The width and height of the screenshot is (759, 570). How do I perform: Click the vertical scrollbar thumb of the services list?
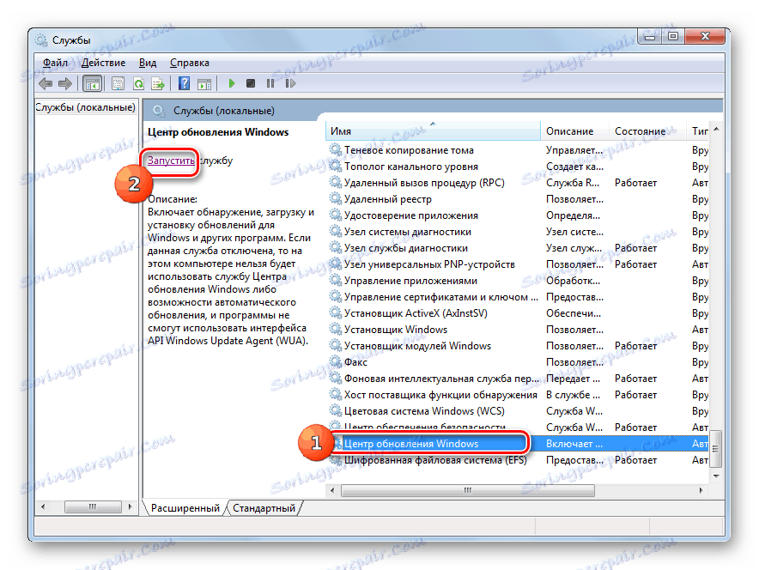tap(716, 449)
